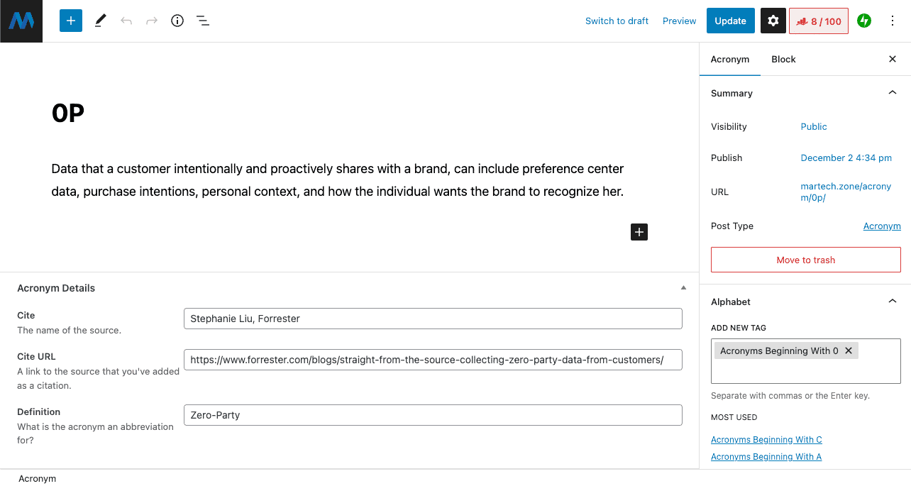This screenshot has width=911, height=486.
Task: Select the pencil Tools icon
Action: tap(100, 21)
